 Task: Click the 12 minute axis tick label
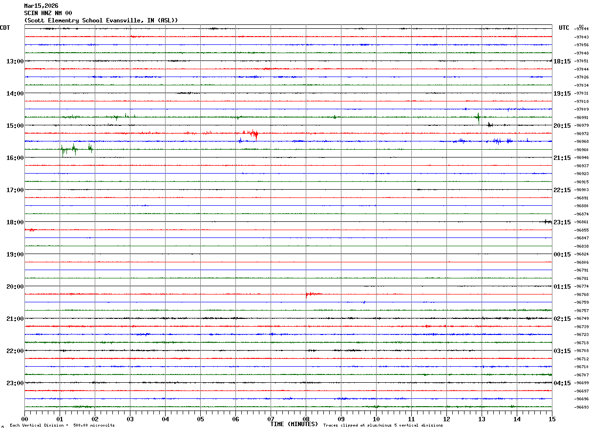coord(446,419)
